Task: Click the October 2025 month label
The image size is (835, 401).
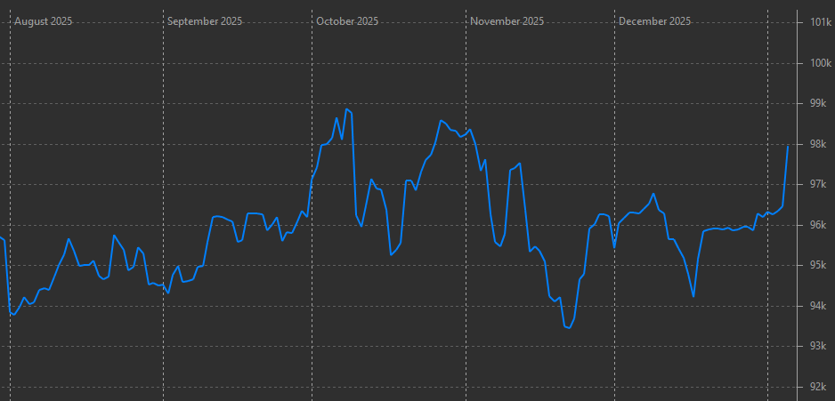Action: tap(347, 22)
